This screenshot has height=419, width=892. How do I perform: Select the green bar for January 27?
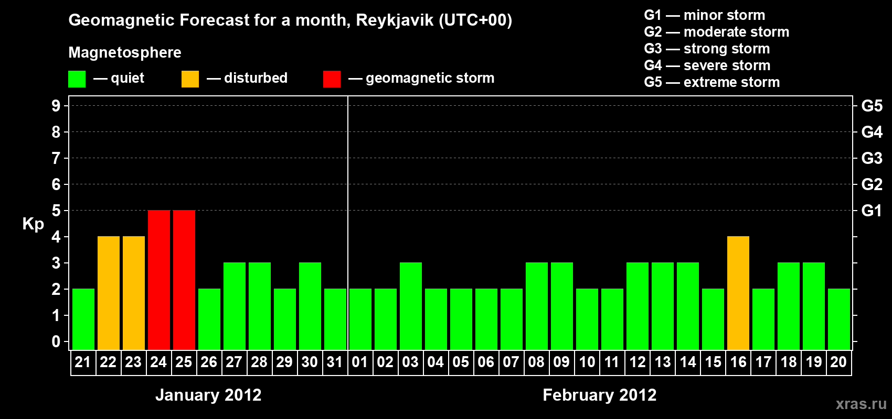click(x=235, y=306)
